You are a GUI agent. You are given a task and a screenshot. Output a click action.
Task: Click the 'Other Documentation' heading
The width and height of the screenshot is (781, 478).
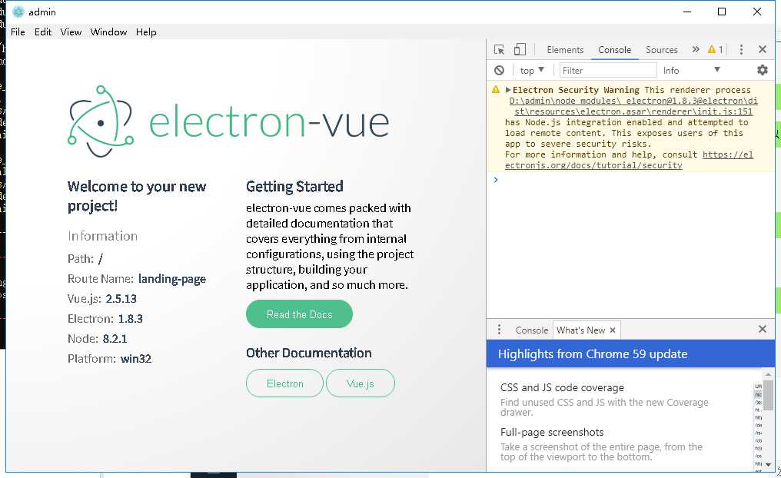309,353
